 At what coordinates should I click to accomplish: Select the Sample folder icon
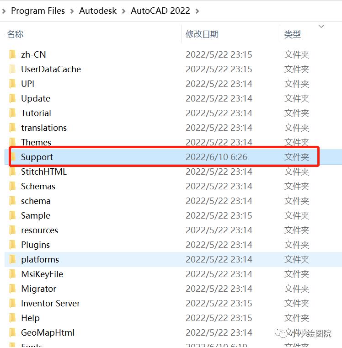tap(12, 215)
